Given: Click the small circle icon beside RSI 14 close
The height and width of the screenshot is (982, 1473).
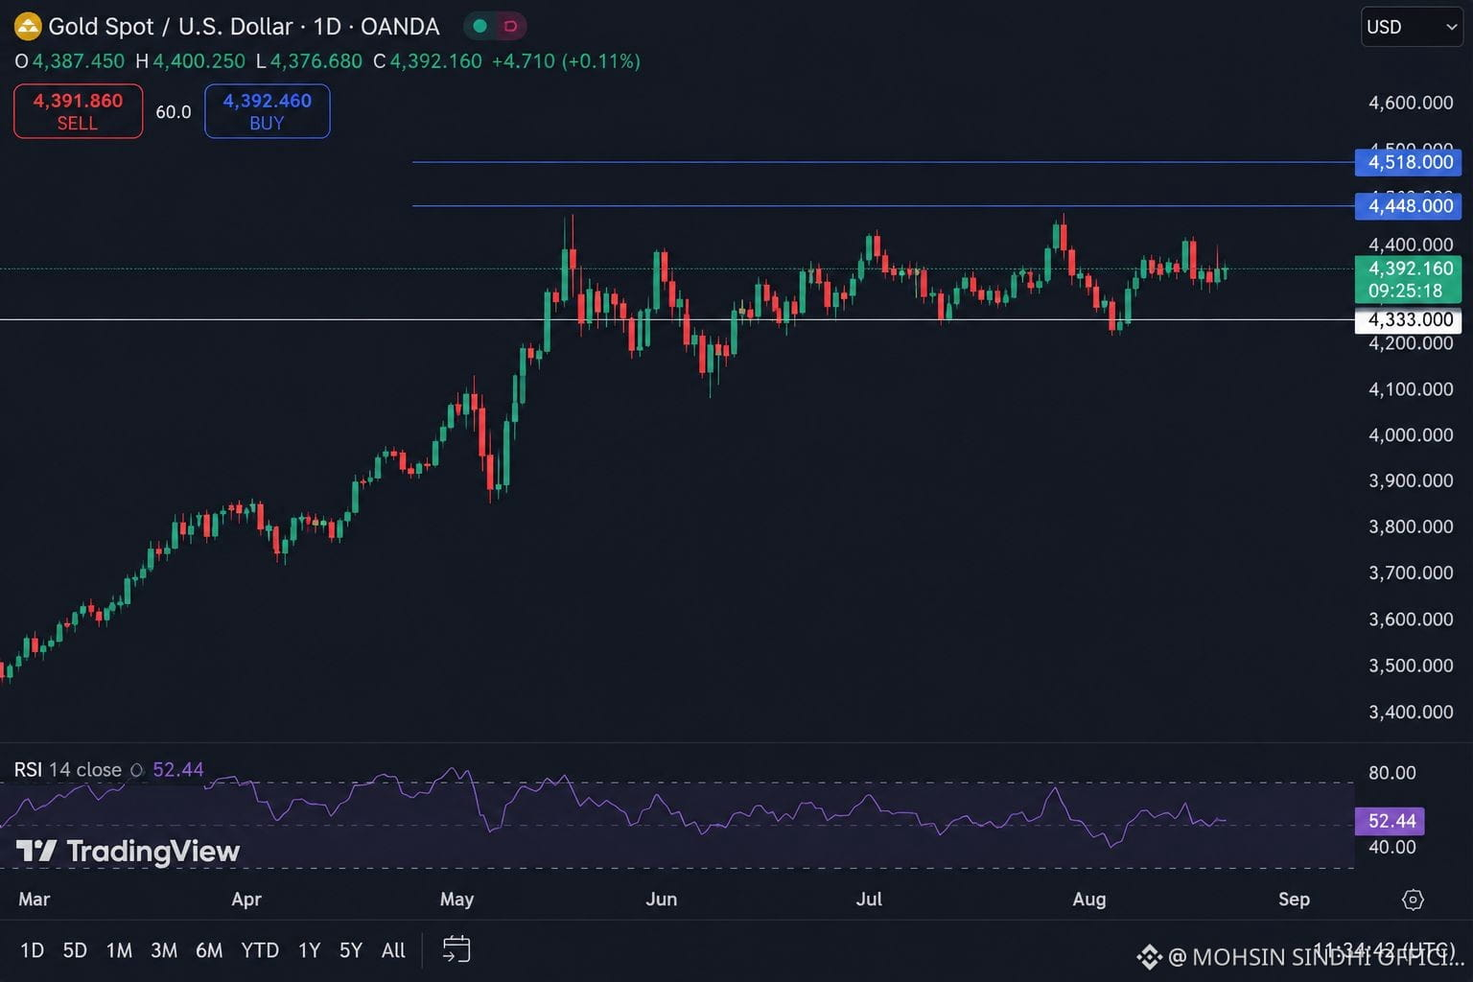Looking at the screenshot, I should coord(136,770).
